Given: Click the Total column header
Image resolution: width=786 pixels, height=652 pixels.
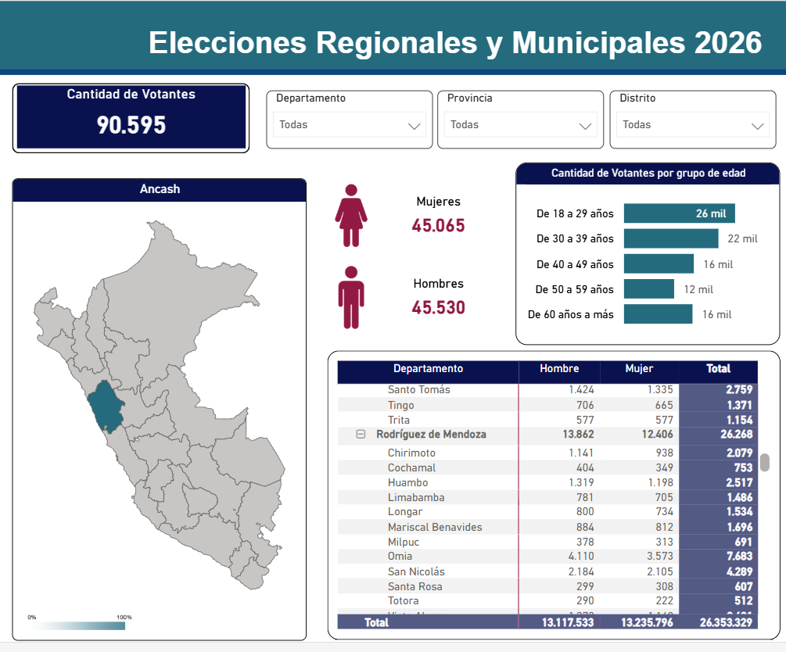Looking at the screenshot, I should (718, 369).
